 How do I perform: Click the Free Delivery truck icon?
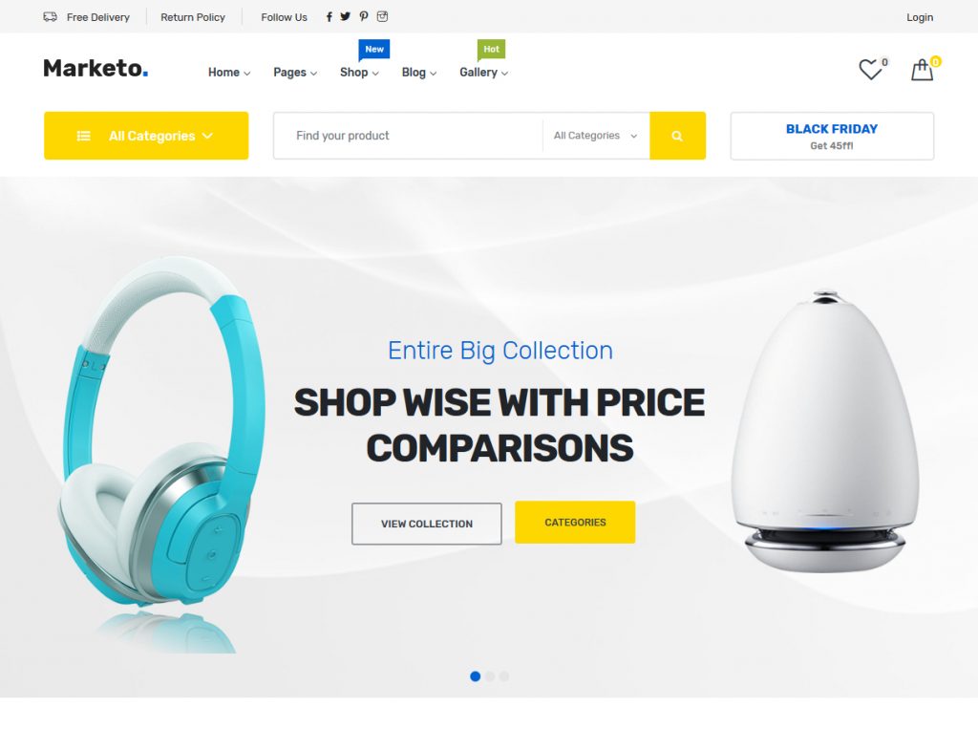[x=50, y=17]
